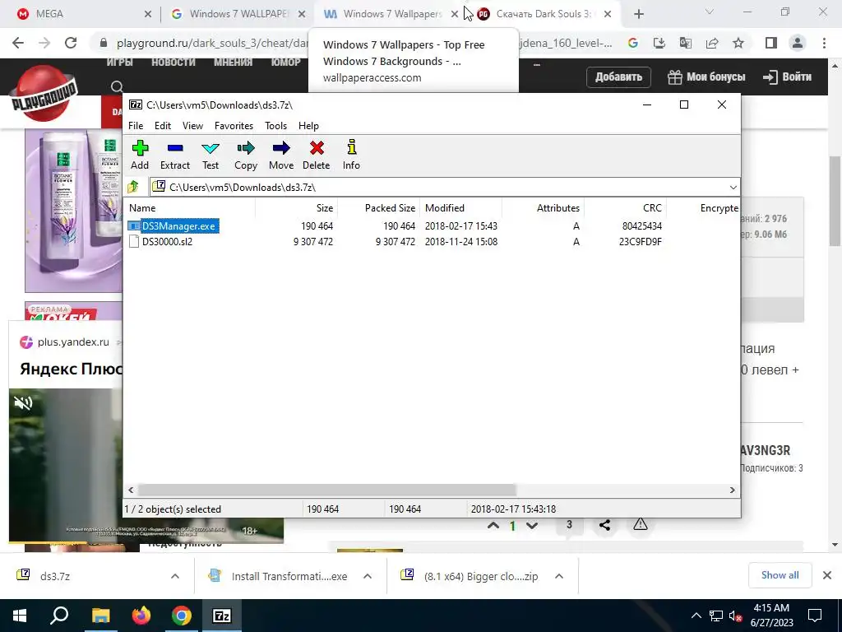Go up one folder level in 7-Zip
This screenshot has width=842, height=632.
(x=132, y=187)
